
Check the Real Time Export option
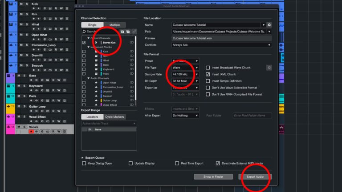[177, 164]
